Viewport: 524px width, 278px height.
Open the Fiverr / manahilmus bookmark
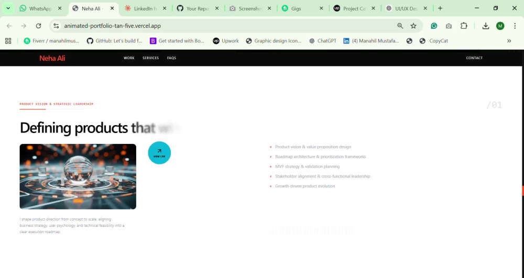[51, 41]
